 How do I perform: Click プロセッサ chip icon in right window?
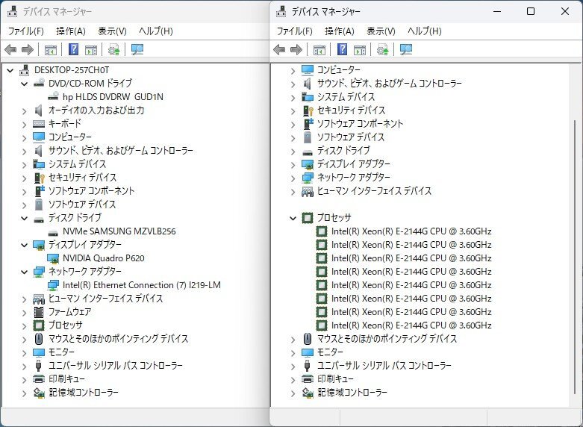(x=308, y=218)
